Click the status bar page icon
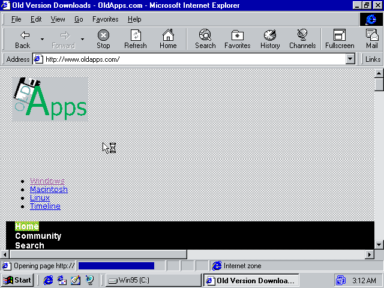Image resolution: width=384 pixels, height=288 pixels. tap(7, 266)
